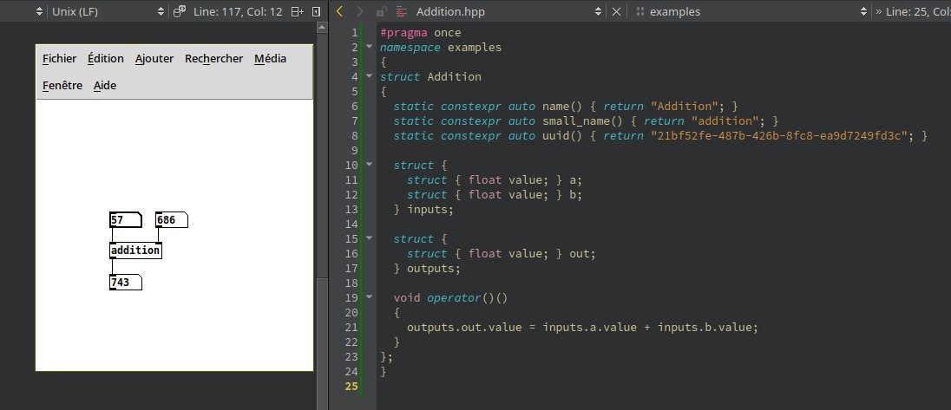Click the split editor button in left pane

click(297, 11)
